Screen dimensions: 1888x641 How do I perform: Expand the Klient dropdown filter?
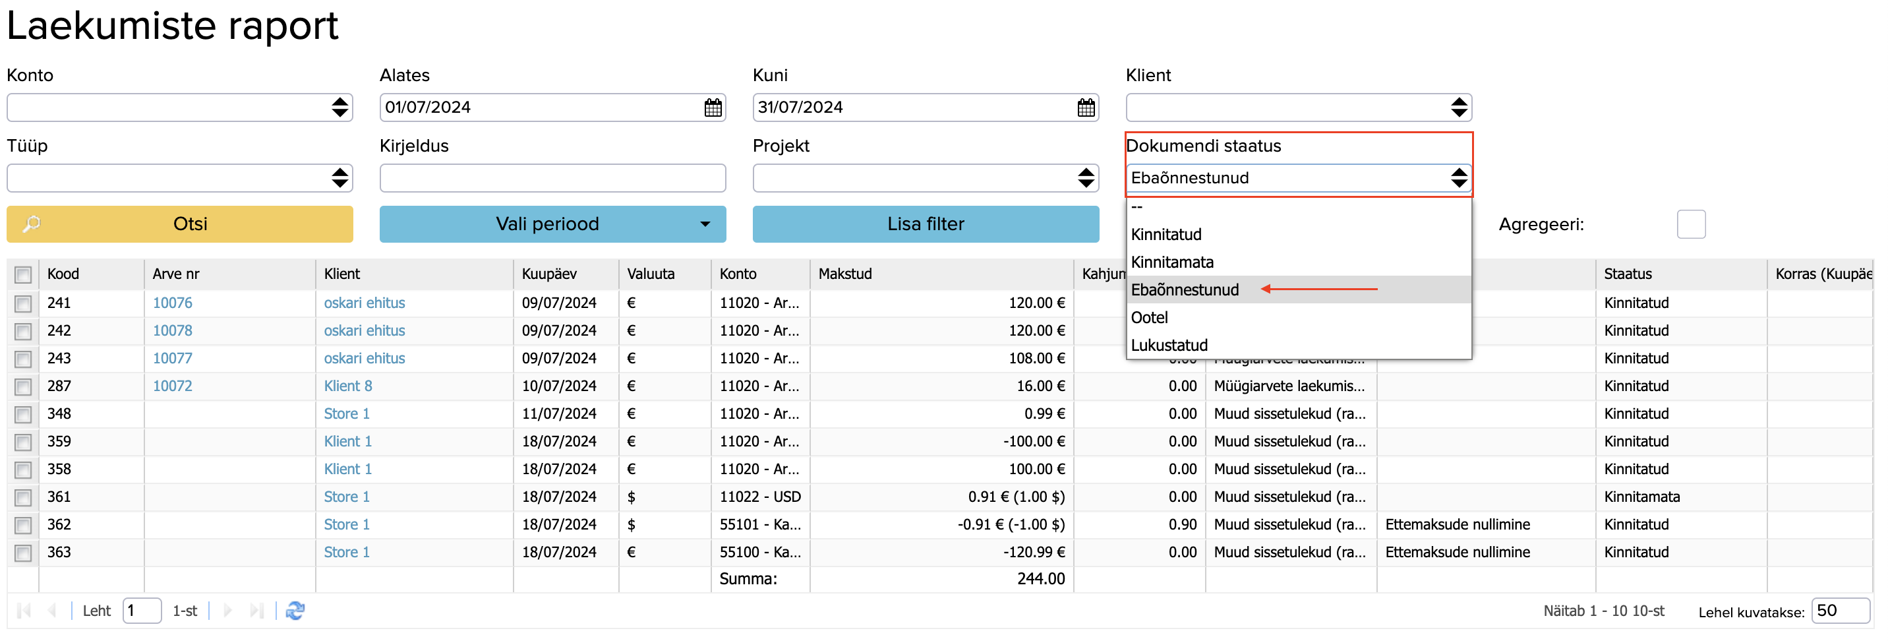click(x=1298, y=107)
